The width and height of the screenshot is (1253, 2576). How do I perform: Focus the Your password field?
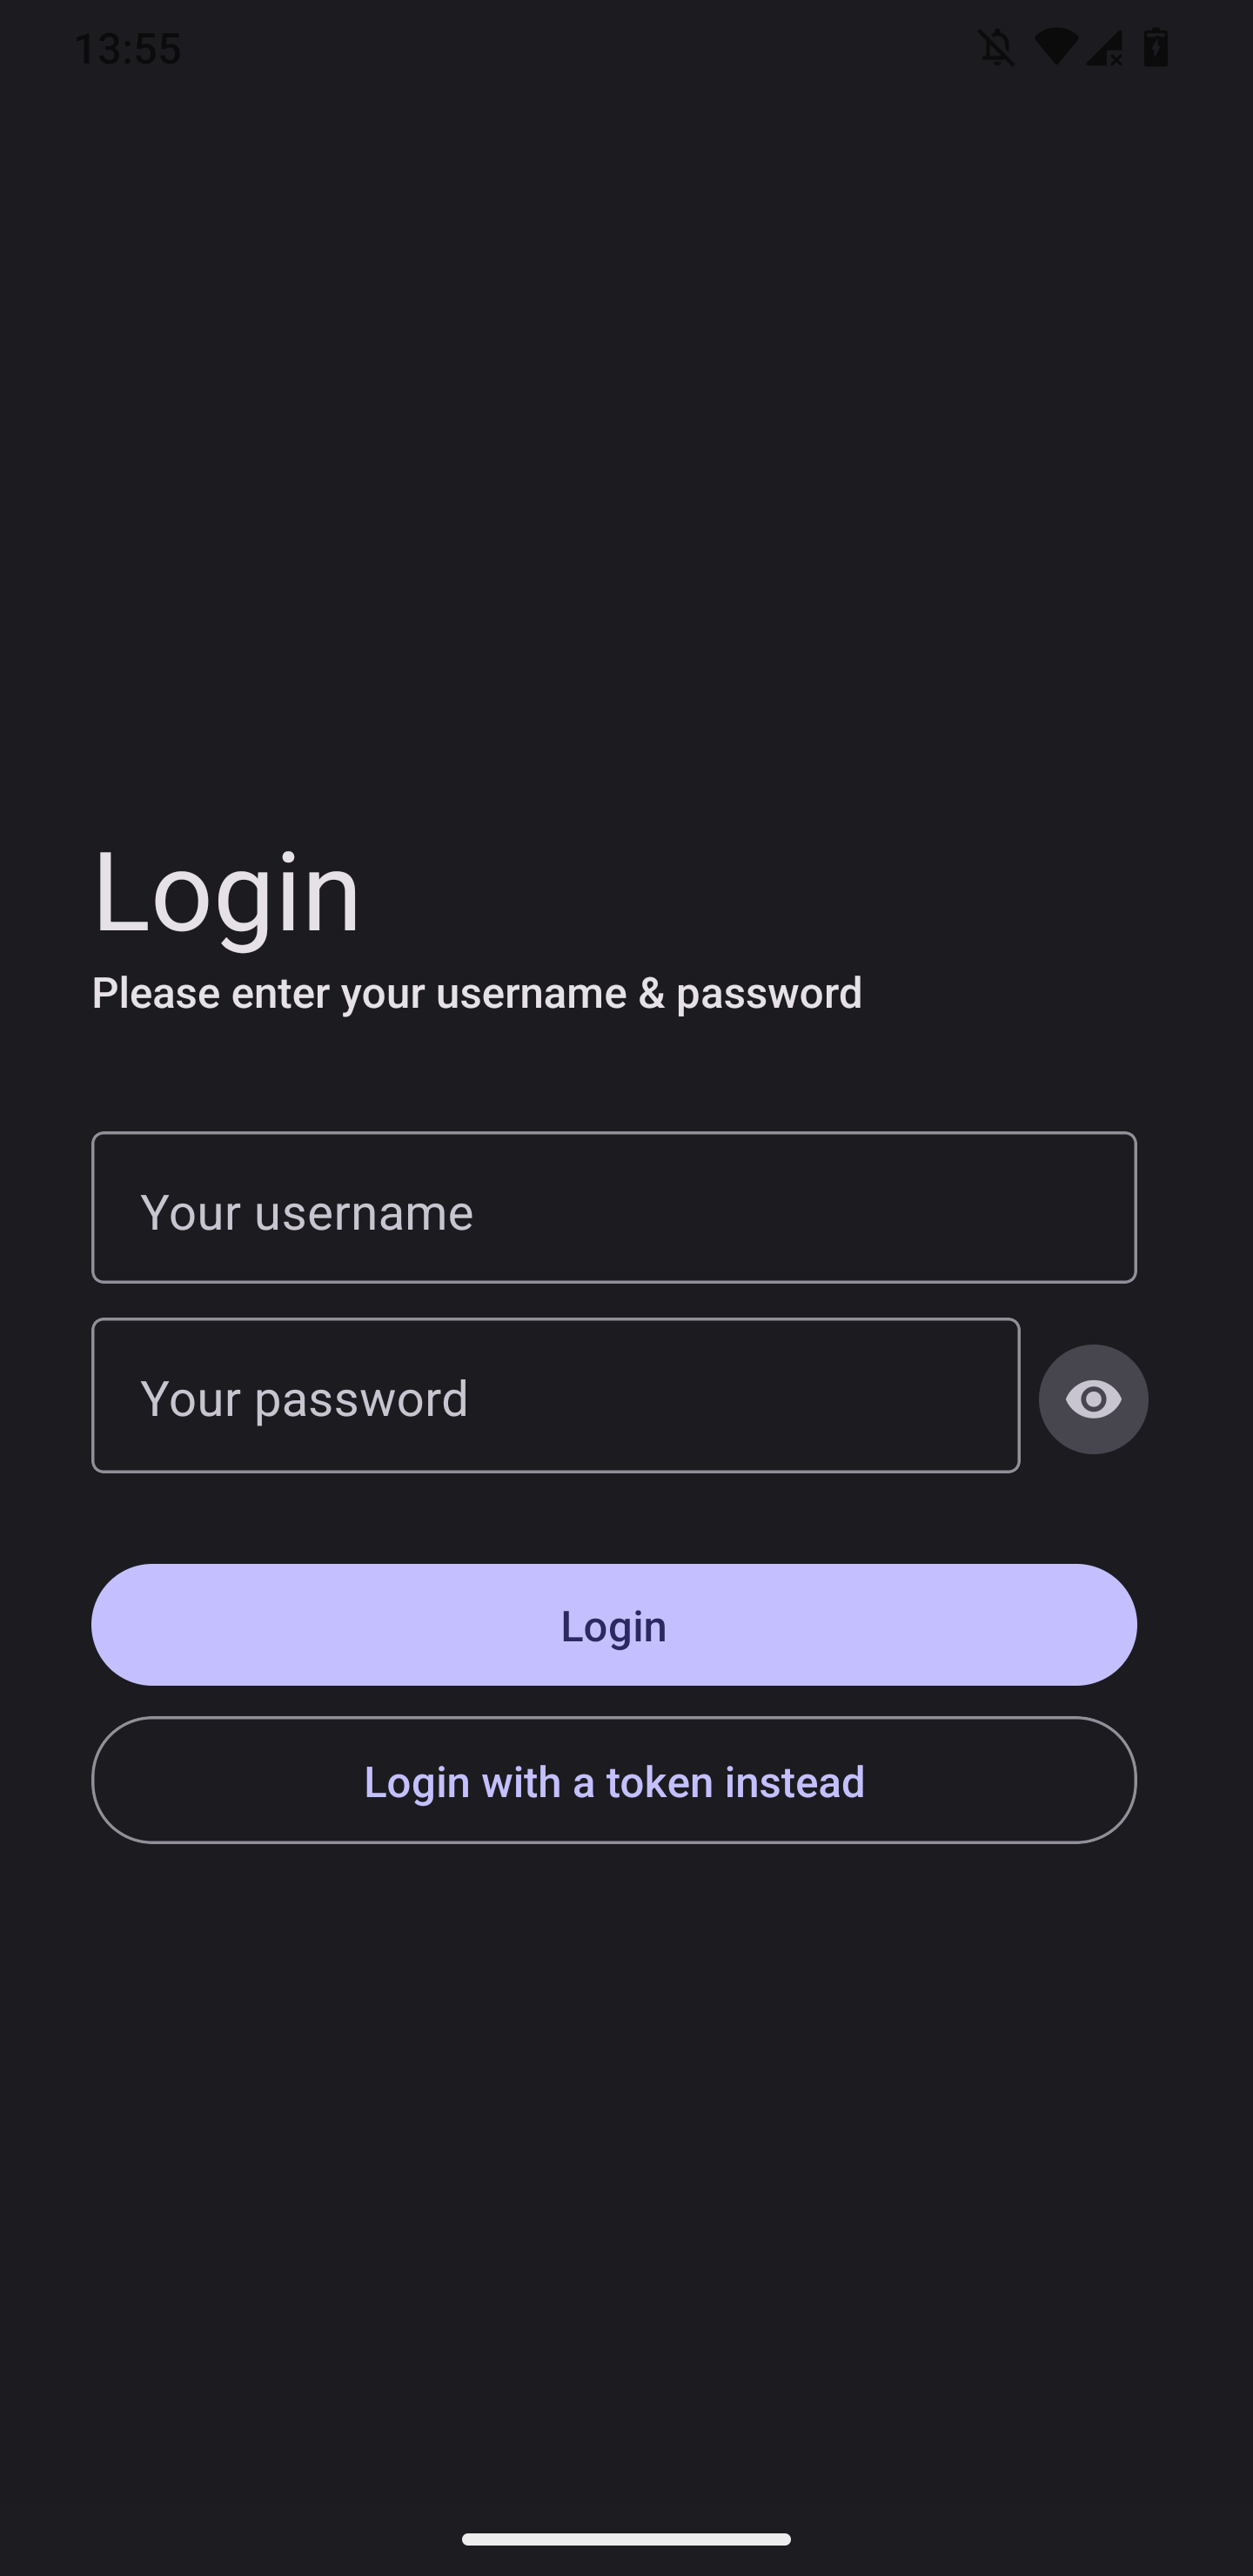click(556, 1398)
